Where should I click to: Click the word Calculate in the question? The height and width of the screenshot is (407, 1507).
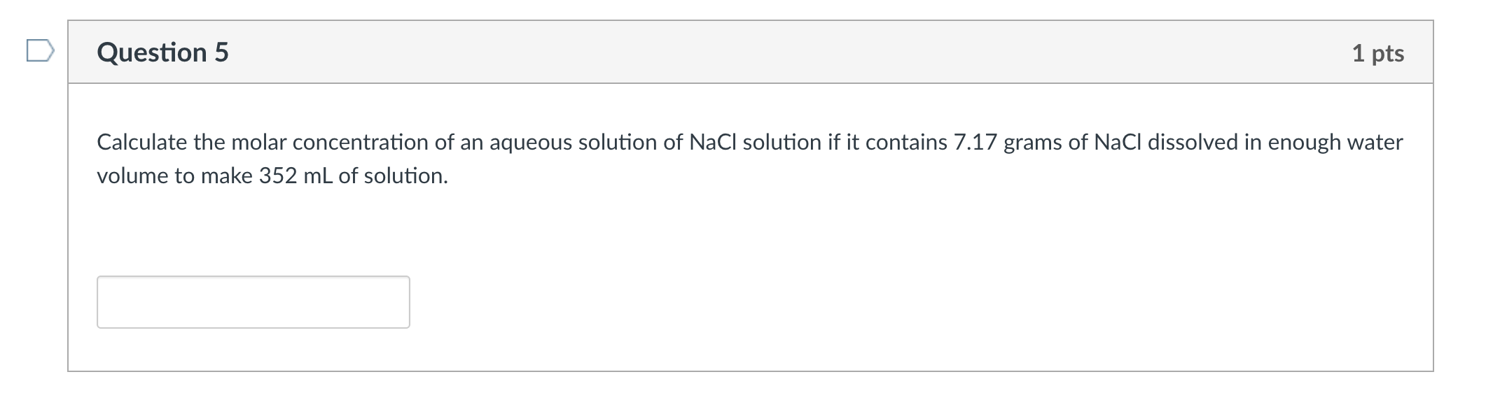click(142, 142)
